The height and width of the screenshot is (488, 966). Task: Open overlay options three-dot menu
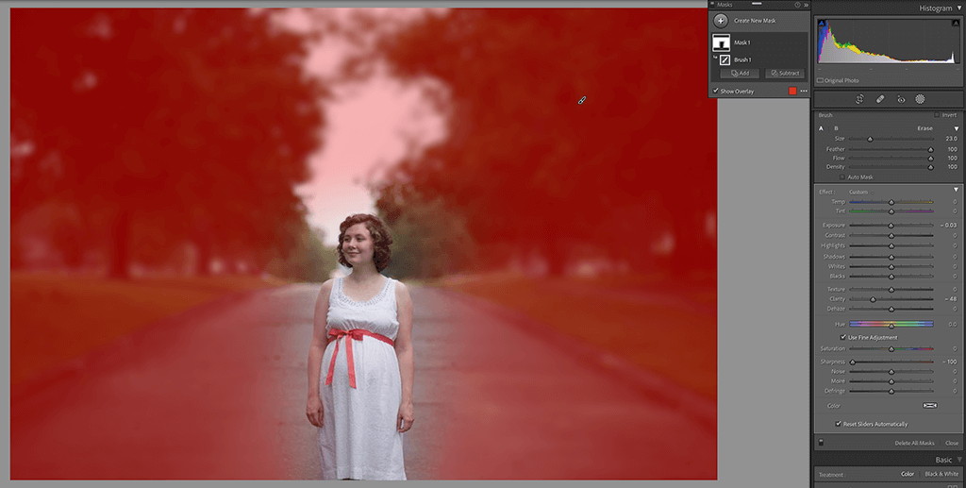[804, 91]
